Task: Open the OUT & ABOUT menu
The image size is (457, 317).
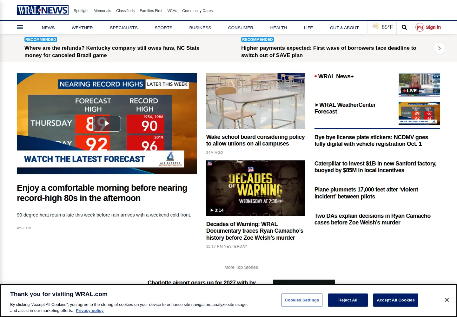Action: (344, 28)
